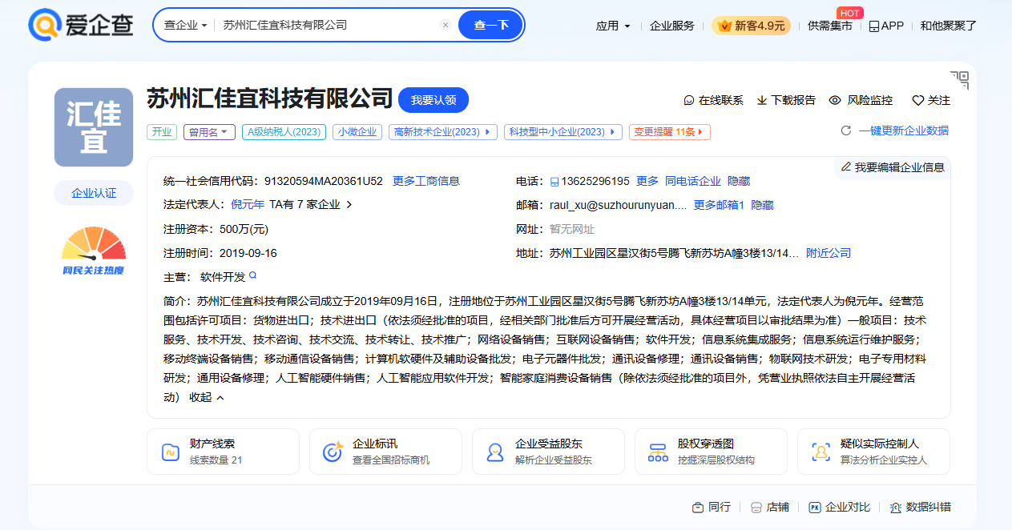The width and height of the screenshot is (1012, 530).
Task: Click 下载报告 download icon
Action: tap(762, 100)
